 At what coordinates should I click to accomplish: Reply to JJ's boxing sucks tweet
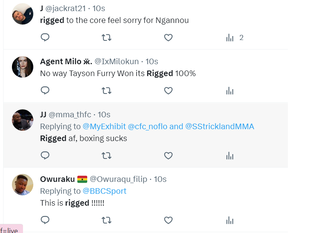point(45,155)
